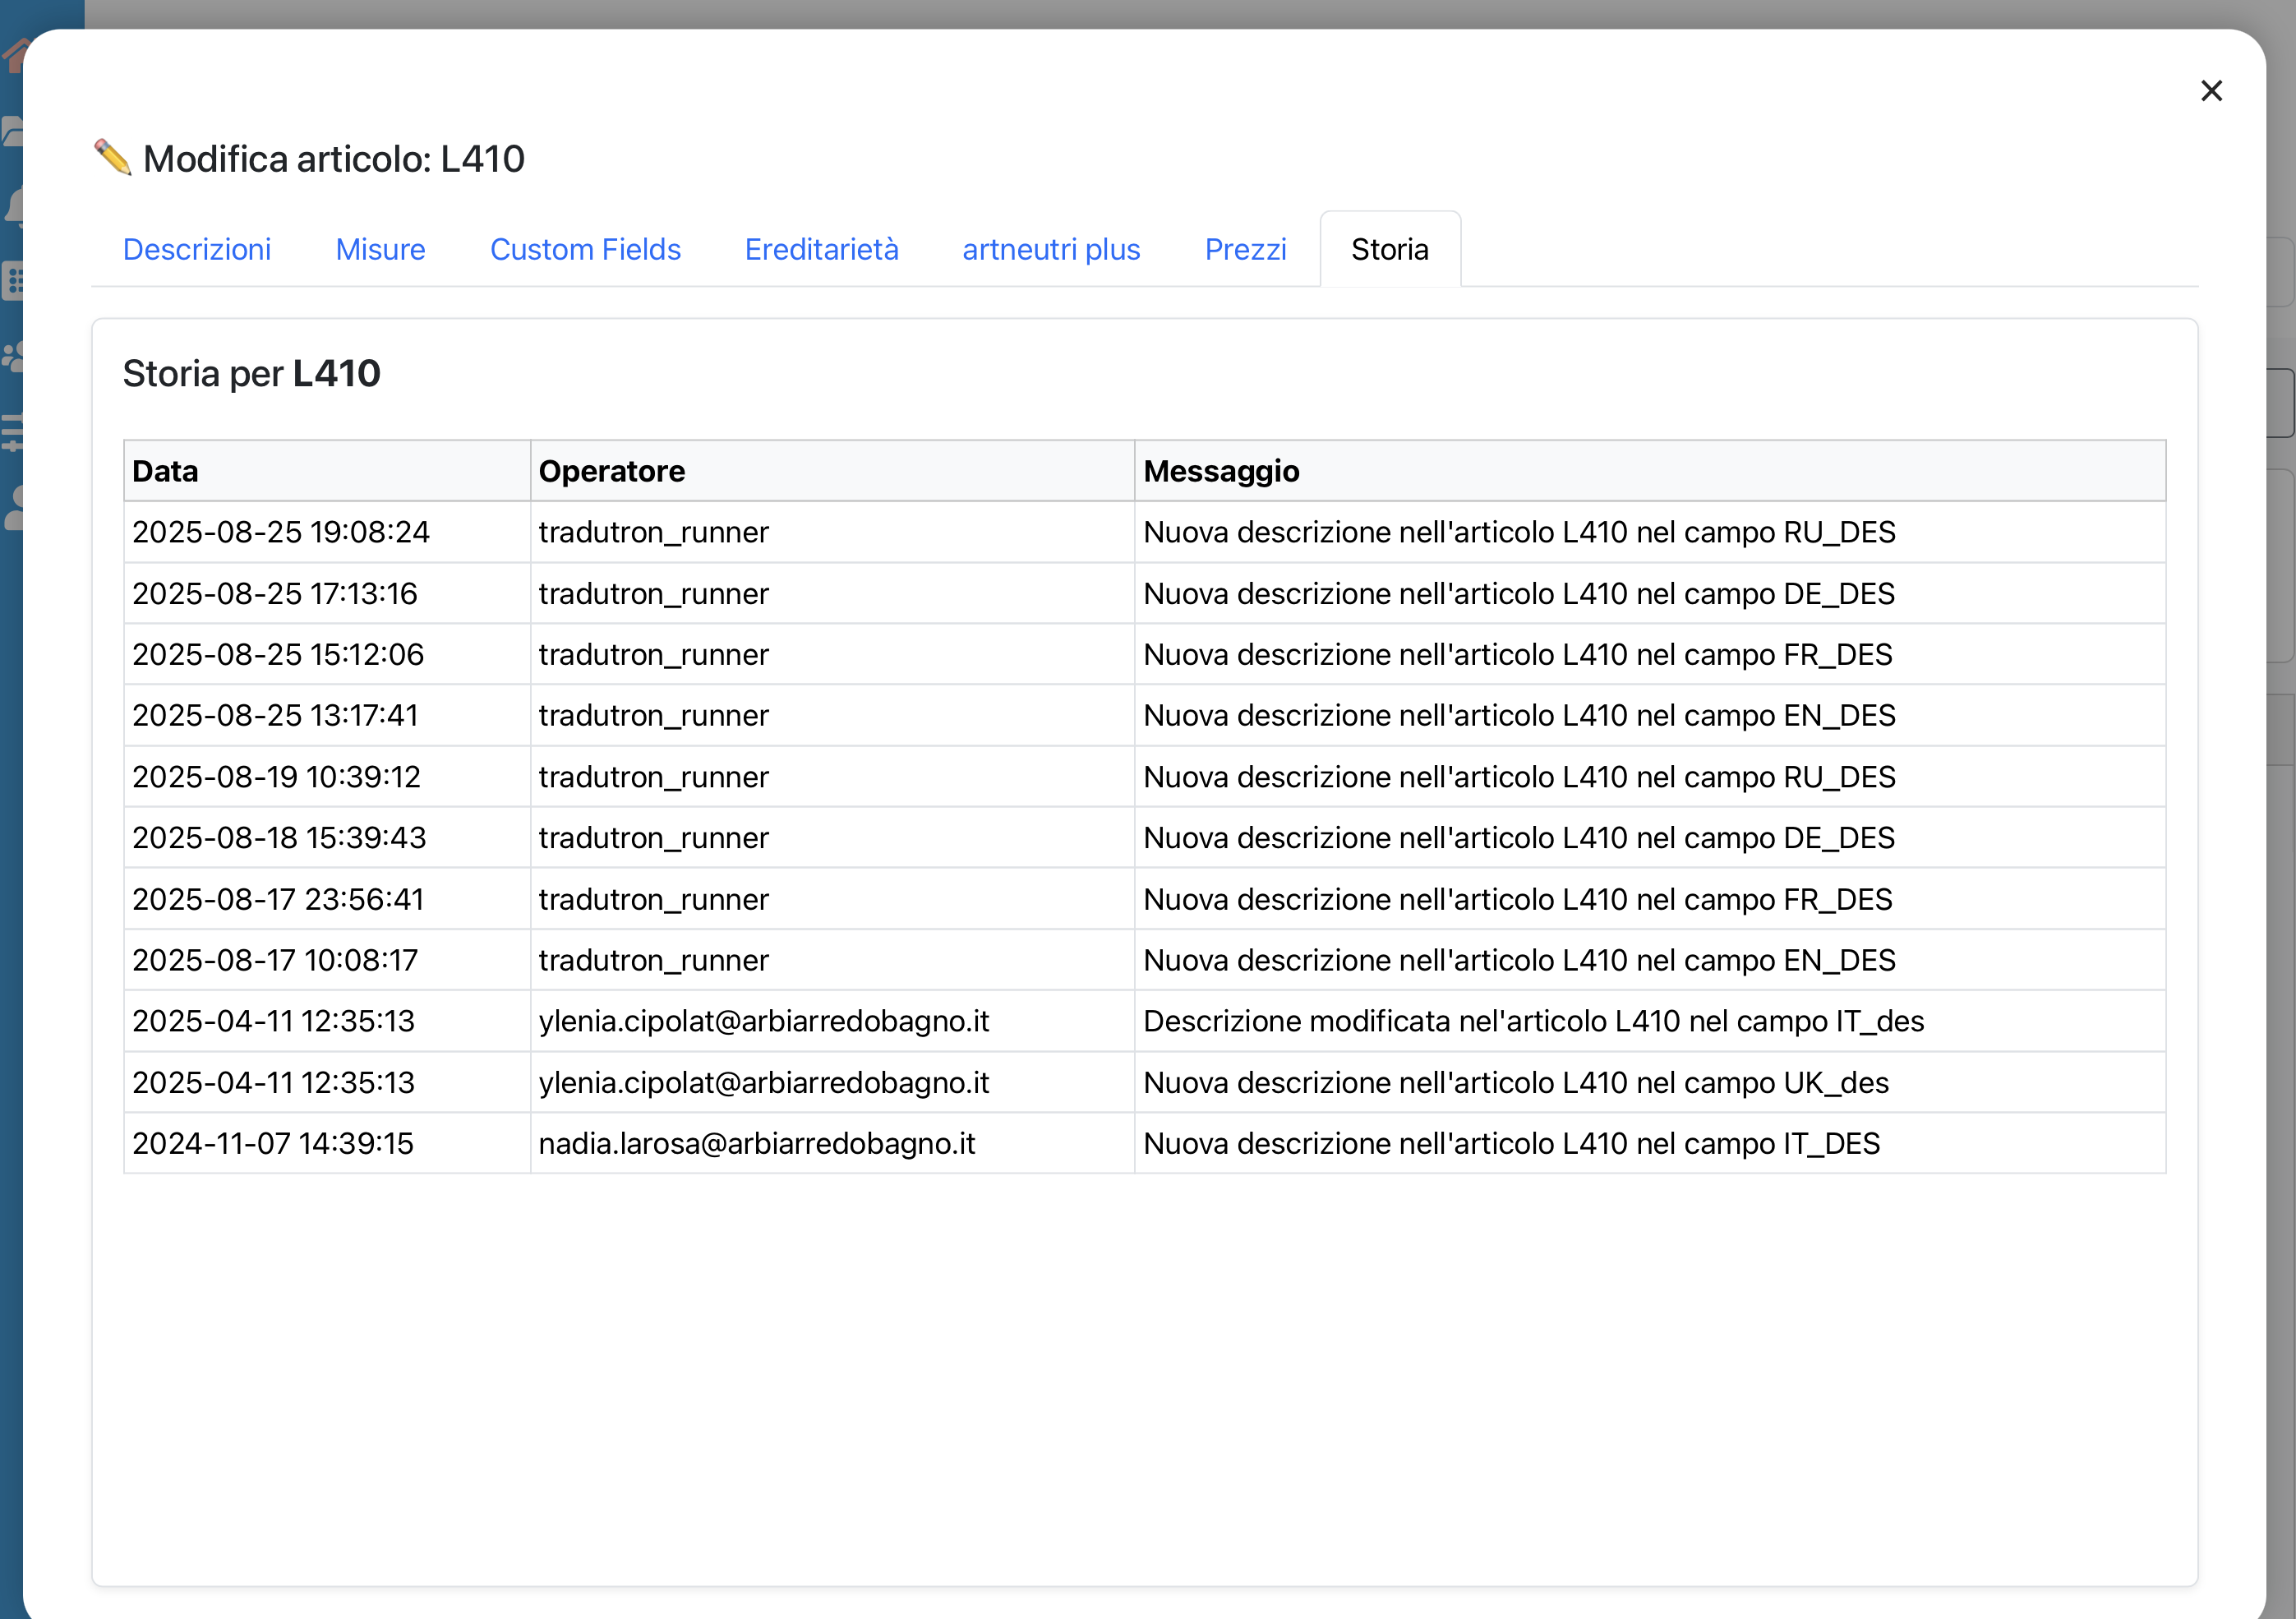Click the users group sidebar icon
The height and width of the screenshot is (1619, 2296).
13,357
